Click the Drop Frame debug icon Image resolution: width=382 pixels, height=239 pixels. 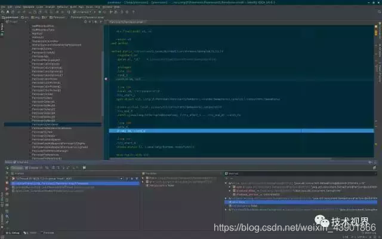coord(74,167)
